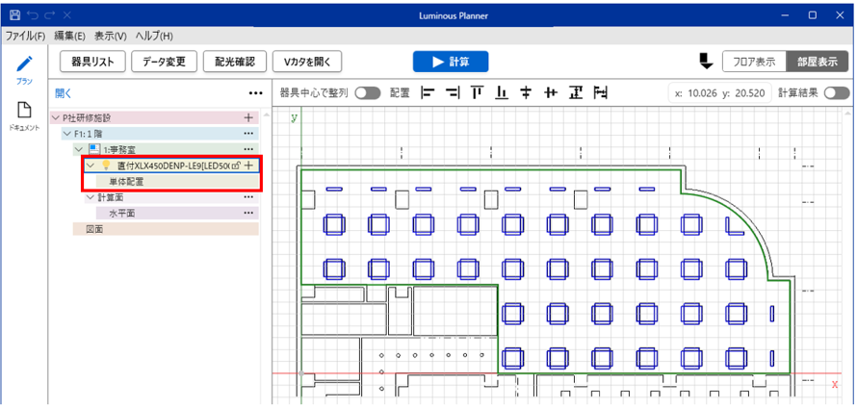
Task: Collapse the 計算面 tree node
Action: [90, 197]
